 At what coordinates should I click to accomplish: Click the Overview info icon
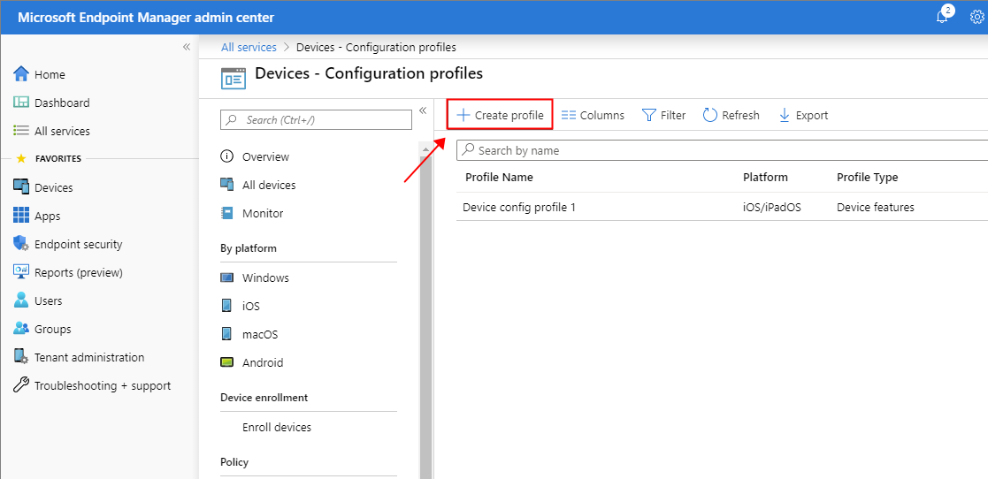coord(226,156)
